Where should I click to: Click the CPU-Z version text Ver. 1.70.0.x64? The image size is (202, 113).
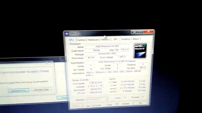click(93, 106)
